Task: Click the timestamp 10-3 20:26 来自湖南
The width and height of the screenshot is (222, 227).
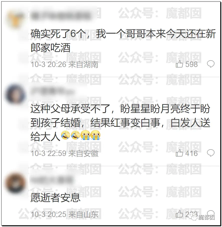Action: click(64, 64)
